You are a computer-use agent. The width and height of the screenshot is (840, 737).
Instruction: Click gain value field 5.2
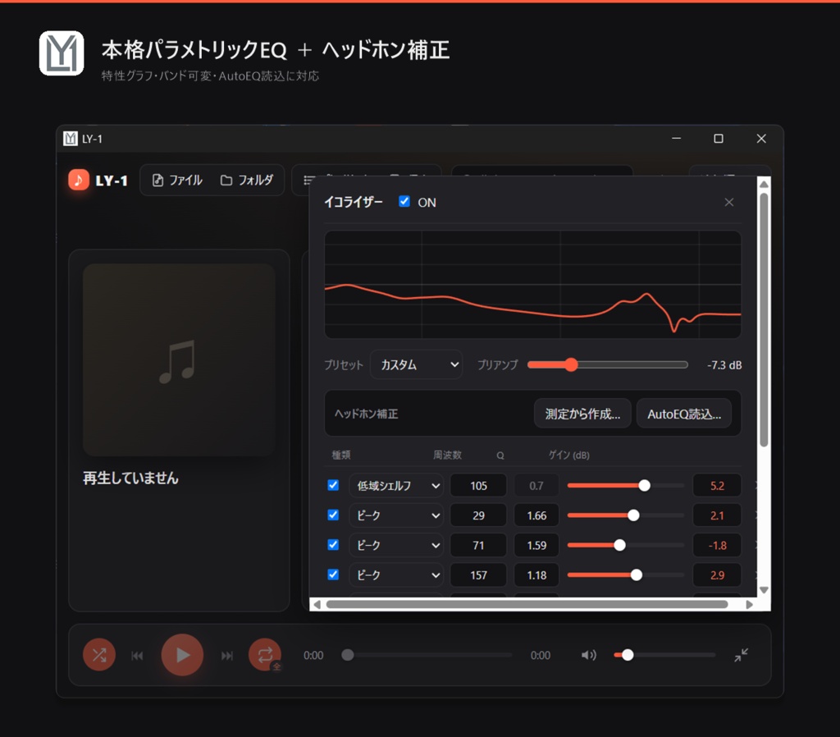[717, 486]
